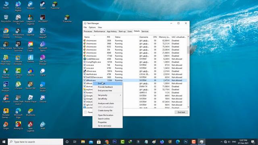Select the League of Legends shortcut
Viewport: 258px width, 145px height.
point(31,20)
